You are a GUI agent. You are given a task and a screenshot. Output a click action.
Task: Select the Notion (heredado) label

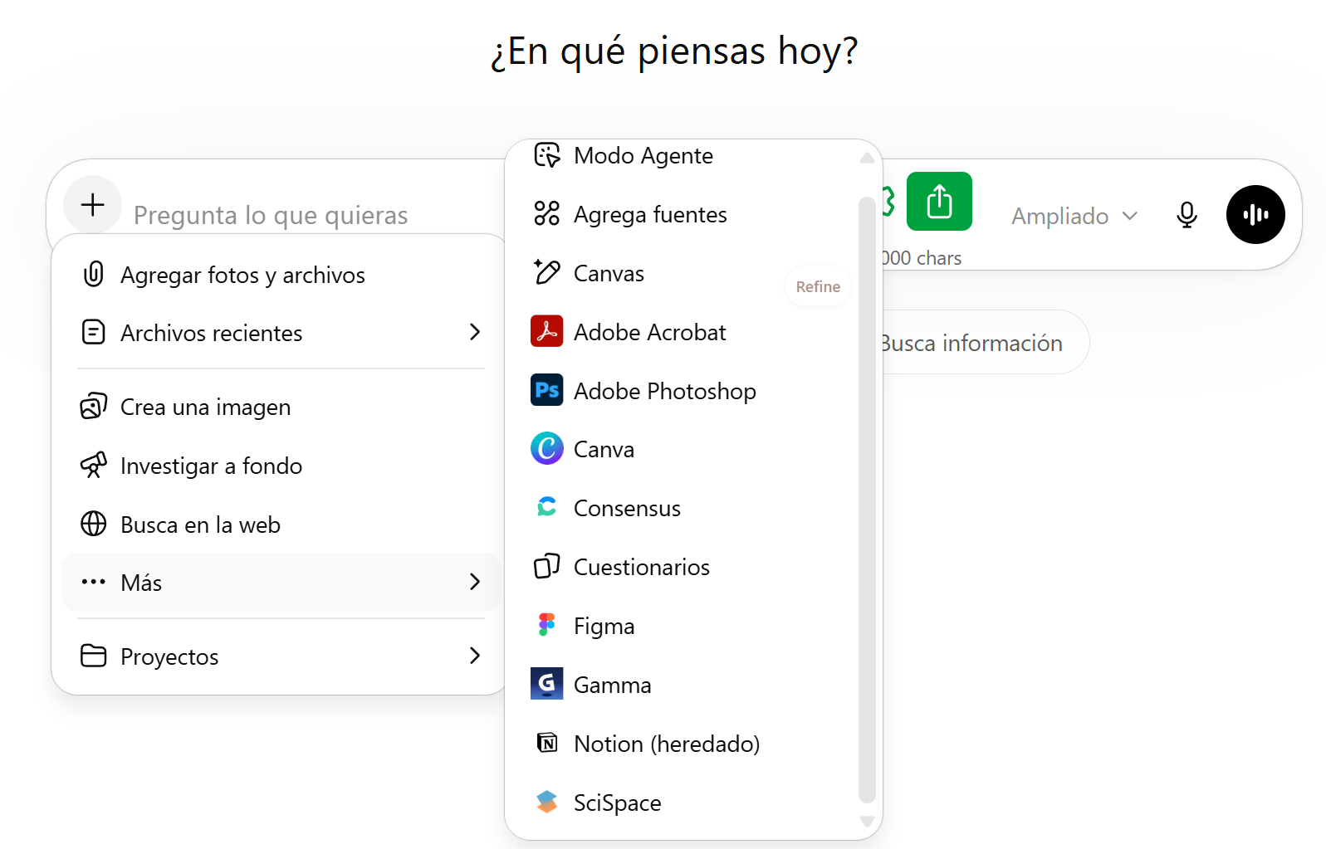point(667,744)
